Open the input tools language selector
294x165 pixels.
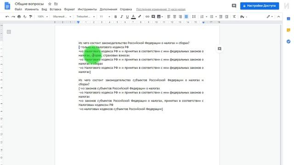pyautogui.click(x=242, y=17)
